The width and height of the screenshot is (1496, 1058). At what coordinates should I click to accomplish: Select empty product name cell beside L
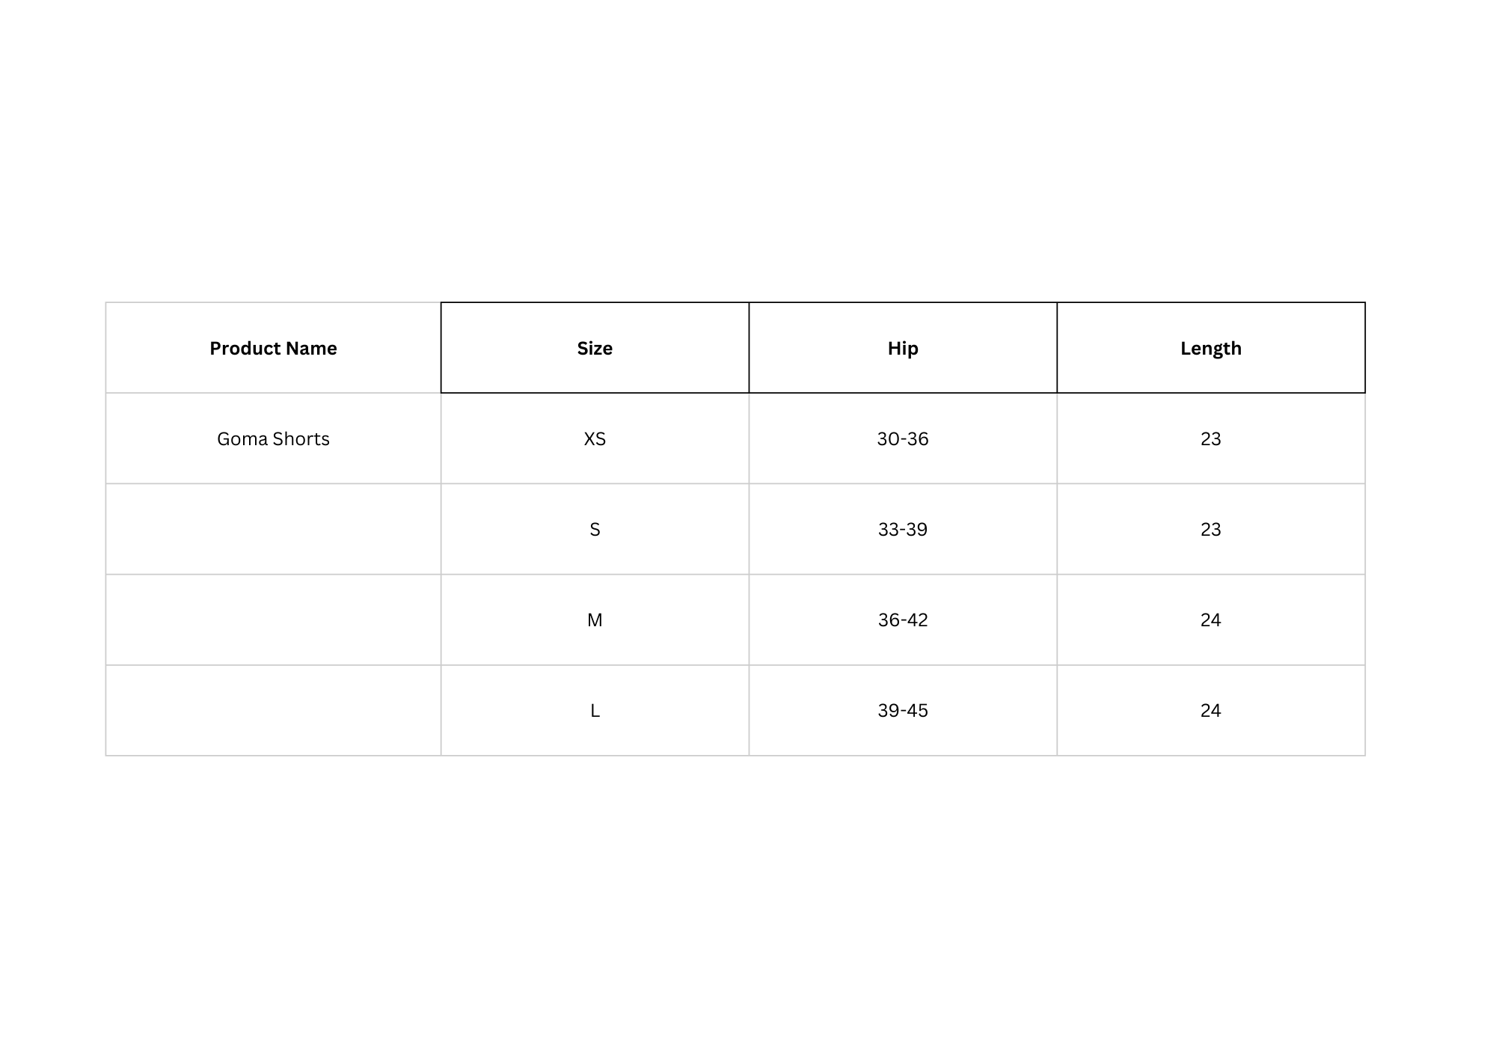(273, 710)
